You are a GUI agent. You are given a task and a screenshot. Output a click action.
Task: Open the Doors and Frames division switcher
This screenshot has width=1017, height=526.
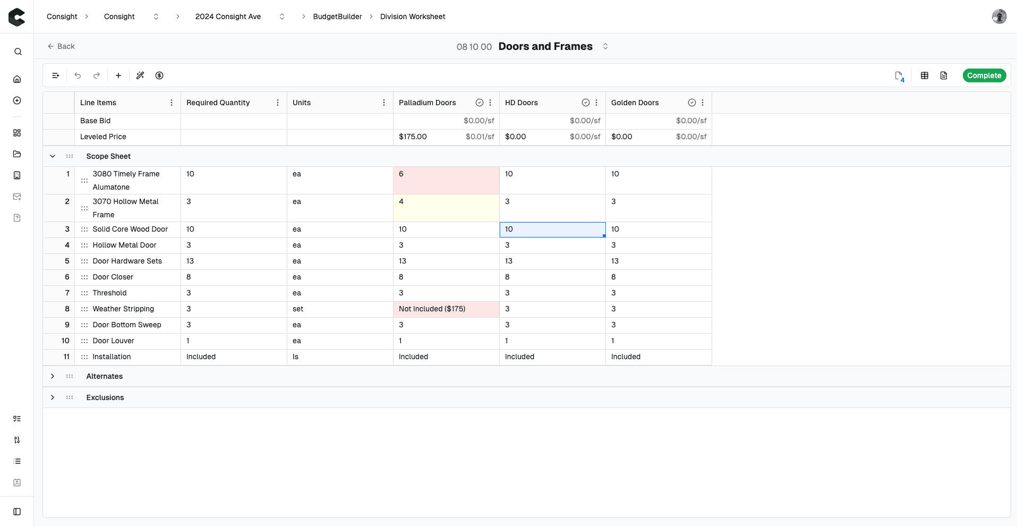(605, 46)
